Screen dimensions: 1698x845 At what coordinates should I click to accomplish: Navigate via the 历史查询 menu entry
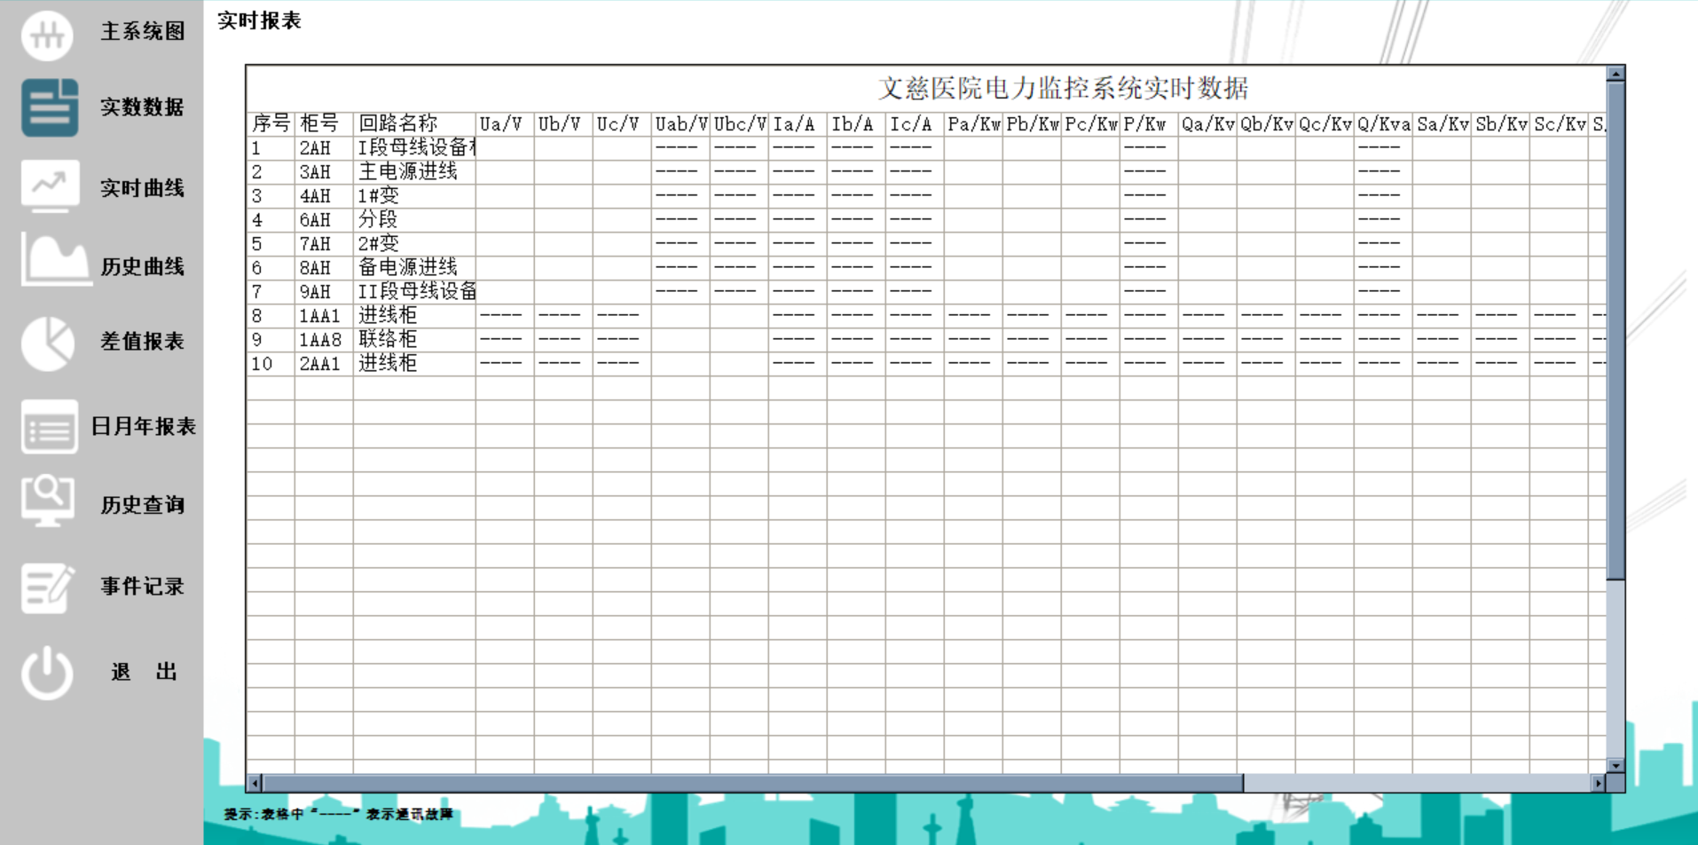point(143,504)
